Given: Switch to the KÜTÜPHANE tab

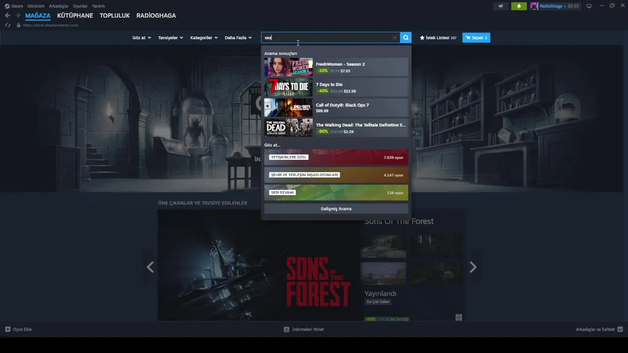Looking at the screenshot, I should pos(75,16).
